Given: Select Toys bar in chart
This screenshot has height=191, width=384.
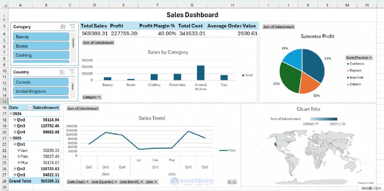Looking at the screenshot, I should 224,78.
